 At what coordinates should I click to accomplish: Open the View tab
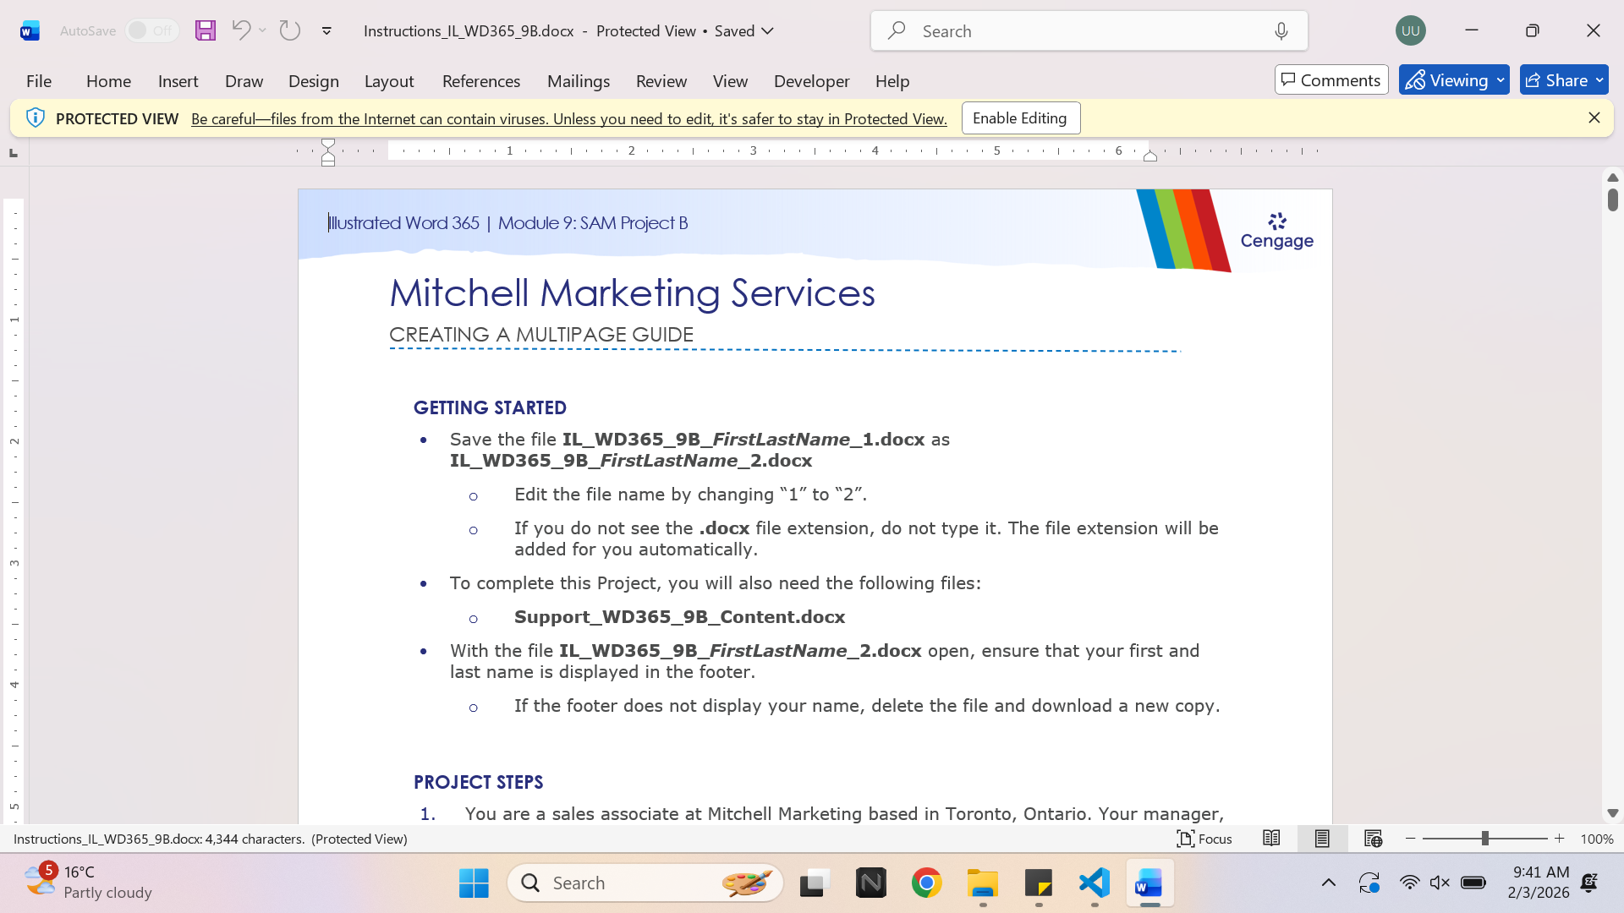click(730, 81)
